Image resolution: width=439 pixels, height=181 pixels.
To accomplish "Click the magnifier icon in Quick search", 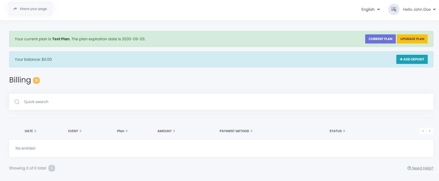I will click(17, 102).
